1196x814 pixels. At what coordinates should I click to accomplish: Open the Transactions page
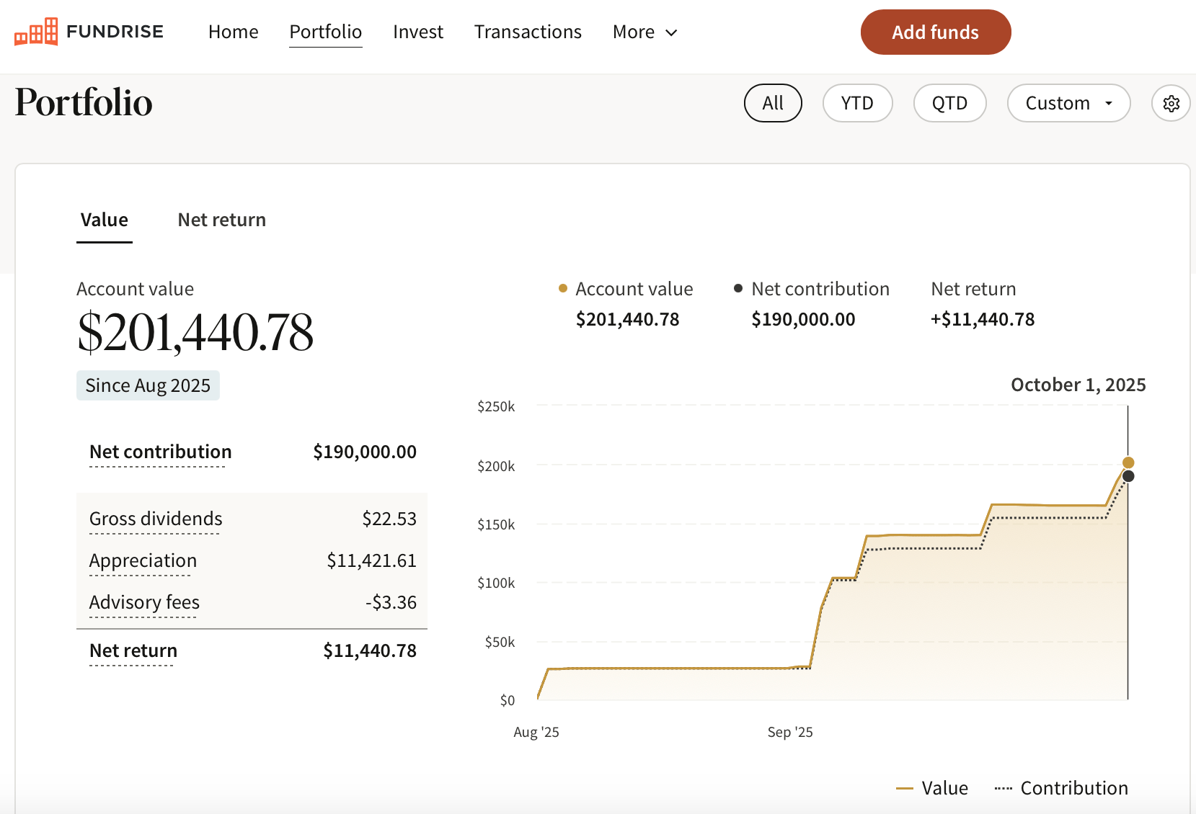pyautogui.click(x=528, y=32)
